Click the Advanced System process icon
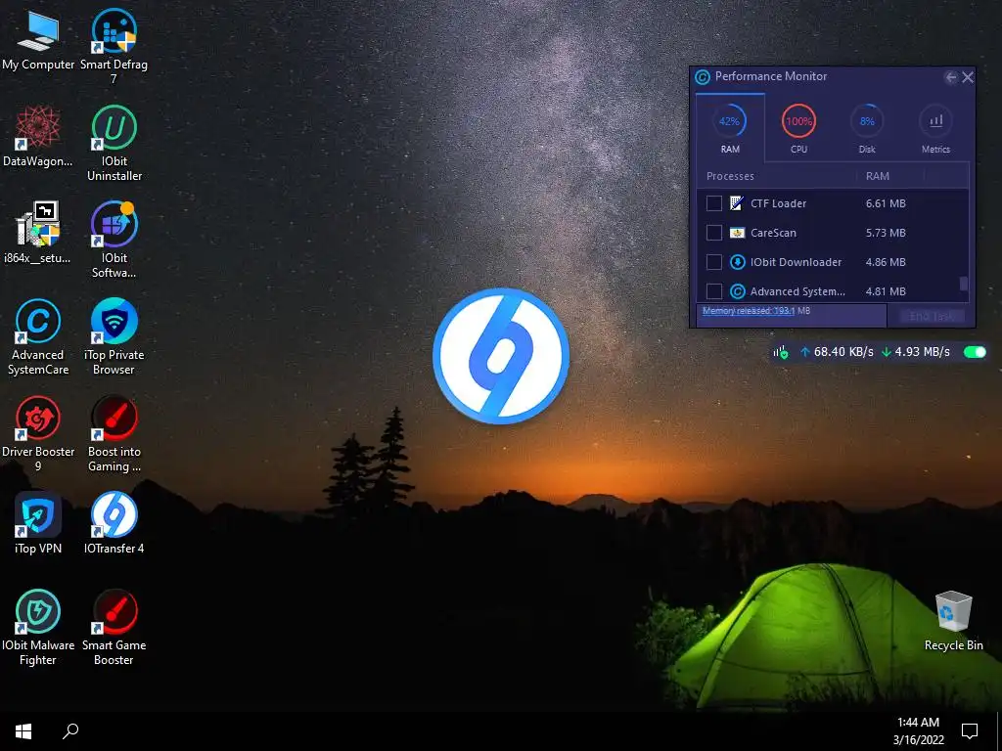This screenshot has height=751, width=1002. coord(737,291)
